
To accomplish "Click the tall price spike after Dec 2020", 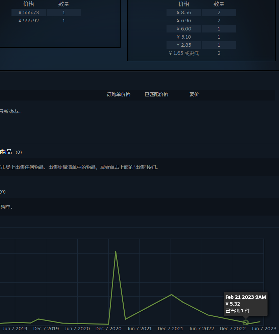I will [116, 252].
